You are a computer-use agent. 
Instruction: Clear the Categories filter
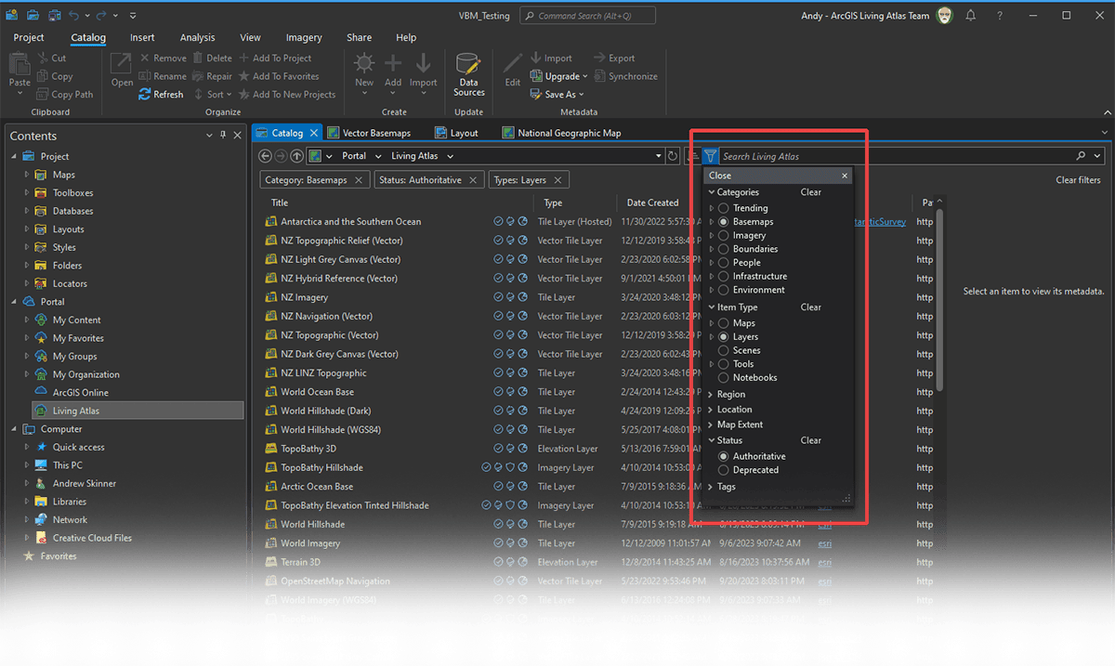point(810,192)
